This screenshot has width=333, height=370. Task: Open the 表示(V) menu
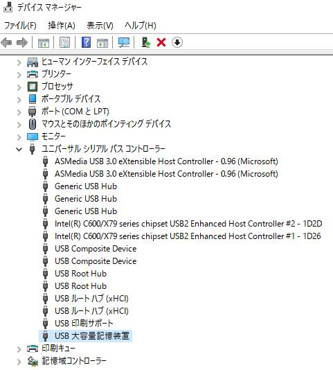click(100, 25)
